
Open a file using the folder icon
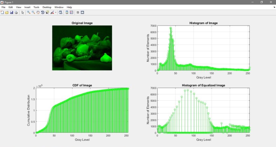coord(7,12)
